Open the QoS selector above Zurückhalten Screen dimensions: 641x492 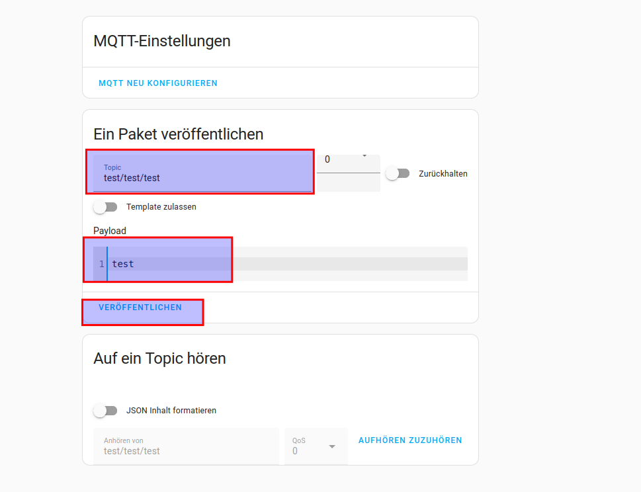pos(347,162)
